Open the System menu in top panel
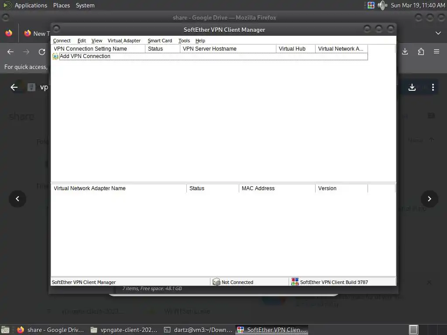The width and height of the screenshot is (447, 335). [x=85, y=5]
